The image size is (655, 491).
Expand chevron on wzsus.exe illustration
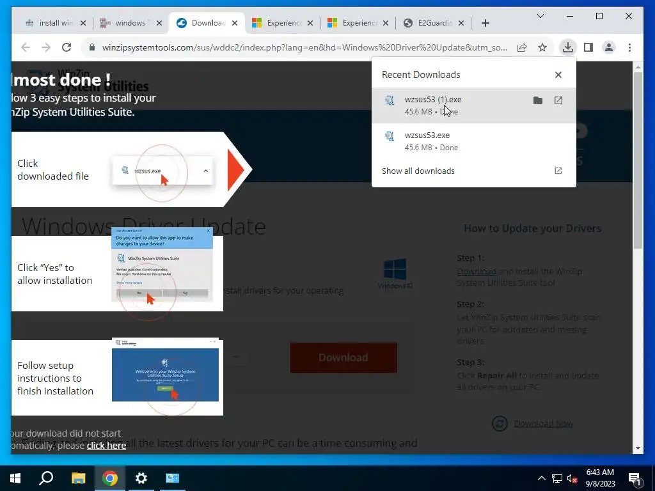coord(205,171)
